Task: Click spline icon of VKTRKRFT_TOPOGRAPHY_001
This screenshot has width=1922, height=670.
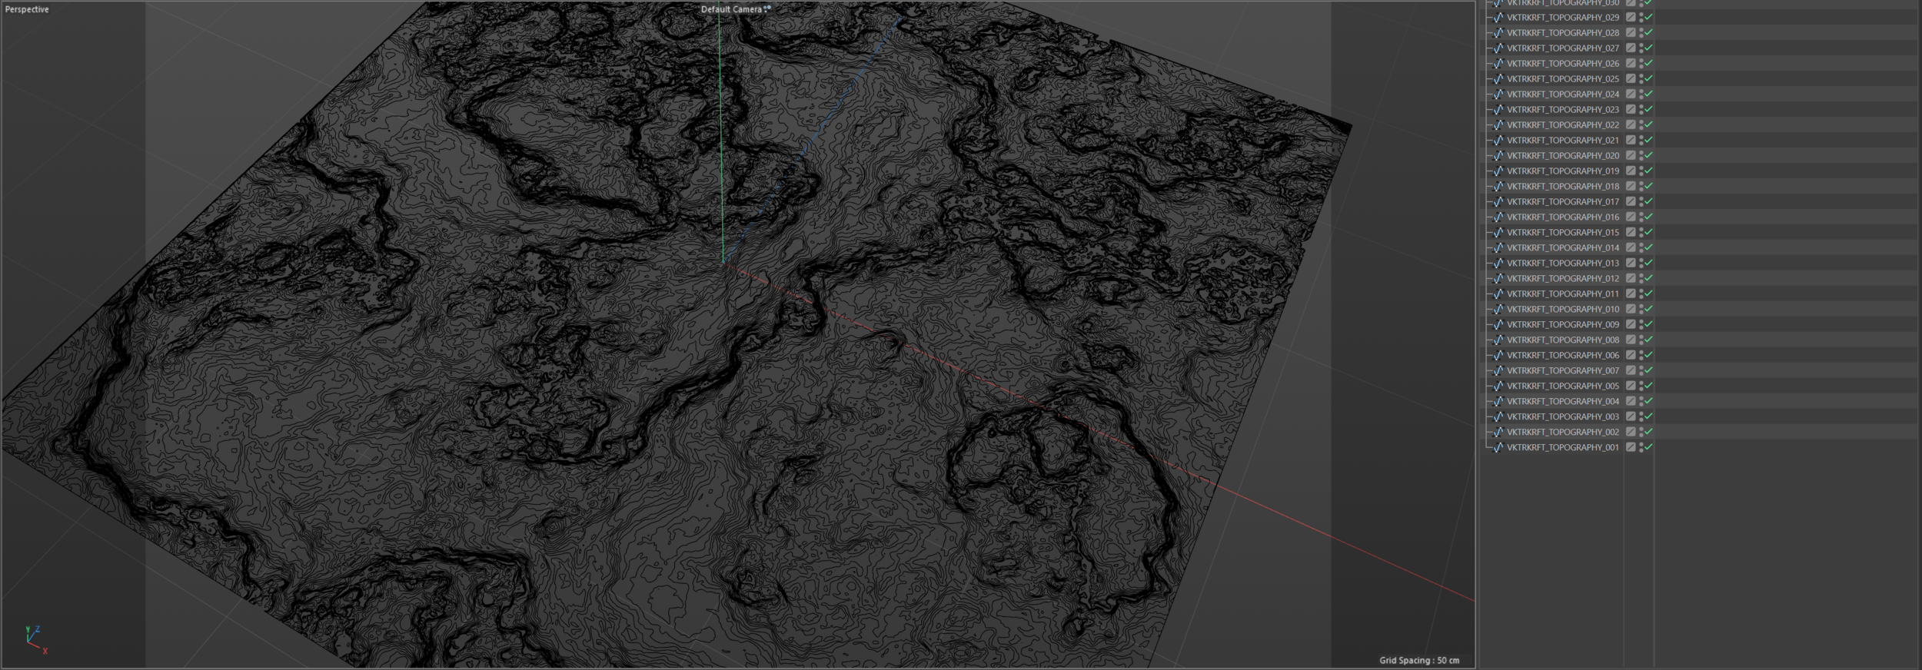Action: pyautogui.click(x=1498, y=448)
